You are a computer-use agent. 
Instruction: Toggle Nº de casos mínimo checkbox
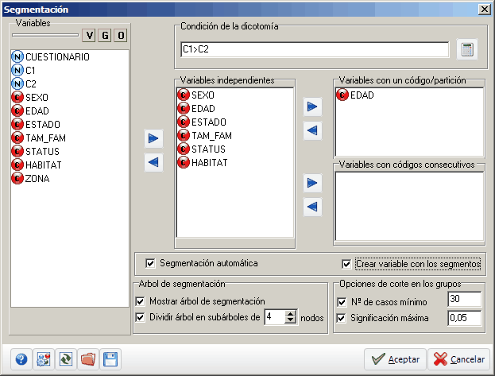tap(342, 302)
